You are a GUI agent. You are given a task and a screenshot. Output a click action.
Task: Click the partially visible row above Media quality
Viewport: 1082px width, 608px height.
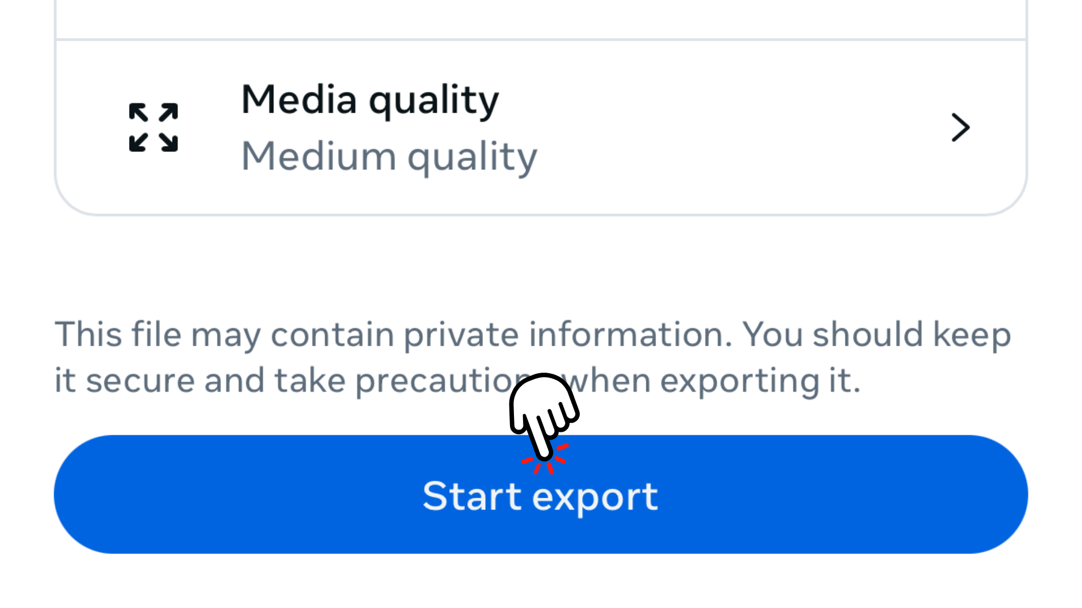click(541, 18)
